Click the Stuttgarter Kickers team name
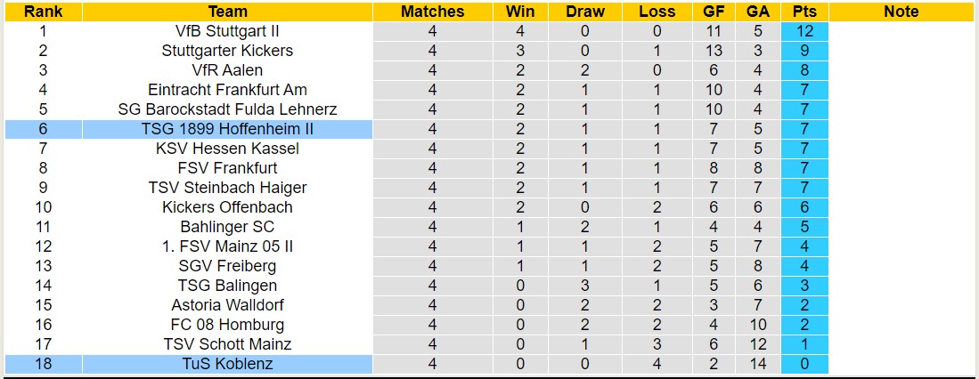 (227, 51)
